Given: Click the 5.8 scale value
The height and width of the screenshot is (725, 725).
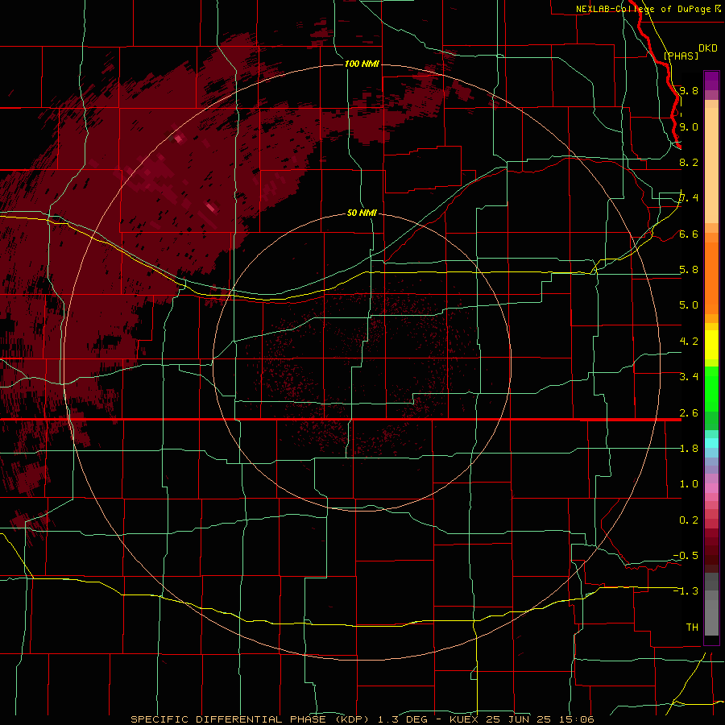Looking at the screenshot, I should point(689,270).
